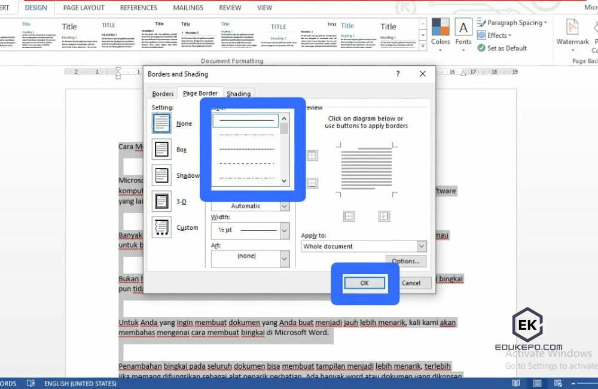Choose the Shadow border setting icon
Image resolution: width=598 pixels, height=389 pixels.
point(161,175)
